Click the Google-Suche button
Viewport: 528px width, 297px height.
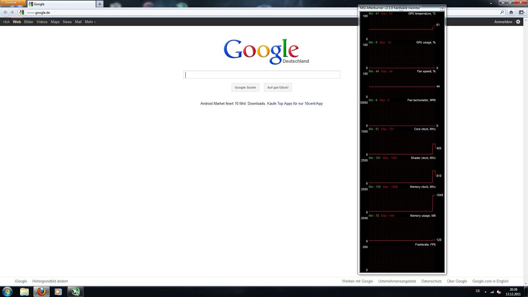point(245,87)
